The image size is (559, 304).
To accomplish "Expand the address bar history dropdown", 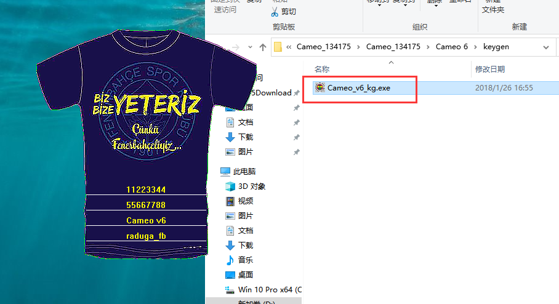I will pos(546,47).
